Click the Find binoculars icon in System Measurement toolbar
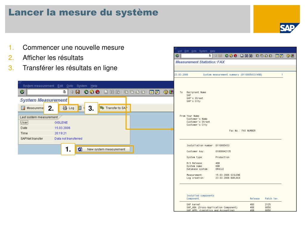305x229 pixels. click(112, 92)
